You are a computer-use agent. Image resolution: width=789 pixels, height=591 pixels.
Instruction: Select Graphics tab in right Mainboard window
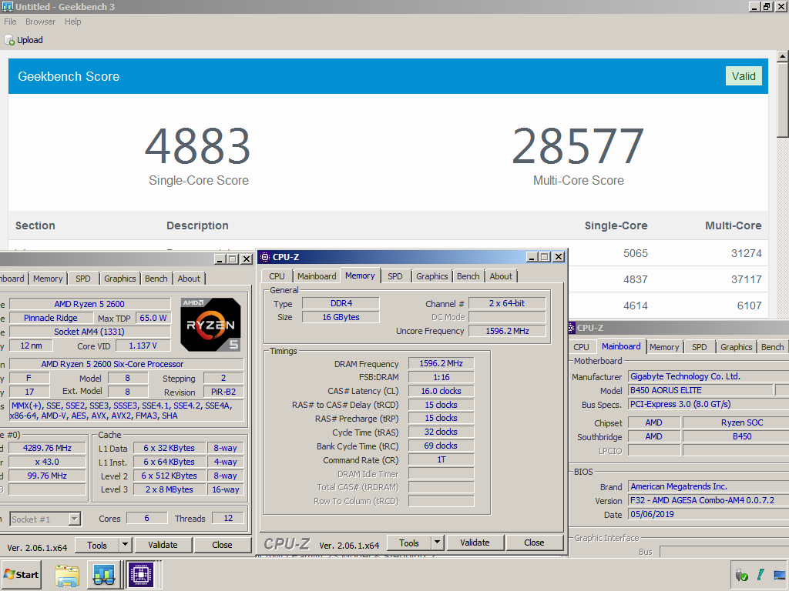736,347
